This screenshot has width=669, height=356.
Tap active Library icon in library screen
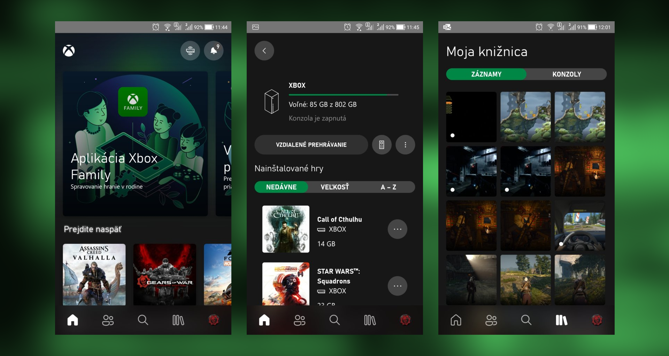(562, 320)
